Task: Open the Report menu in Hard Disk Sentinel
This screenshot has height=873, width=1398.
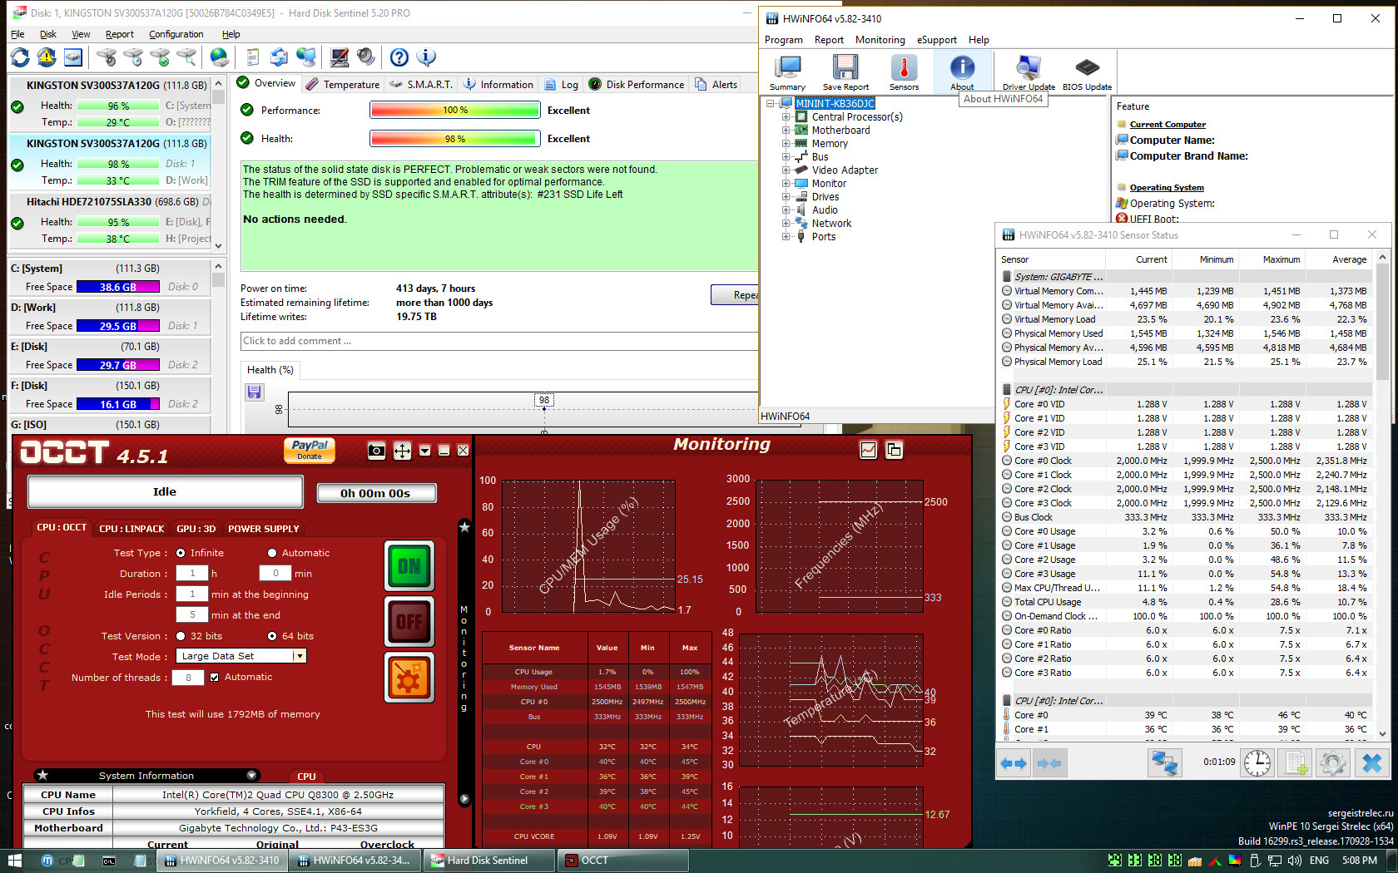Action: pyautogui.click(x=119, y=34)
